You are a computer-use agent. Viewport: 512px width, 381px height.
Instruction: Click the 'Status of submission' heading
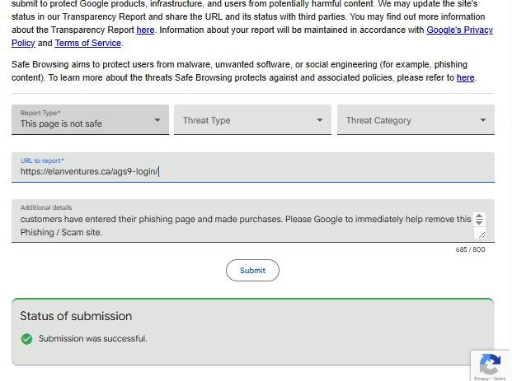76,316
